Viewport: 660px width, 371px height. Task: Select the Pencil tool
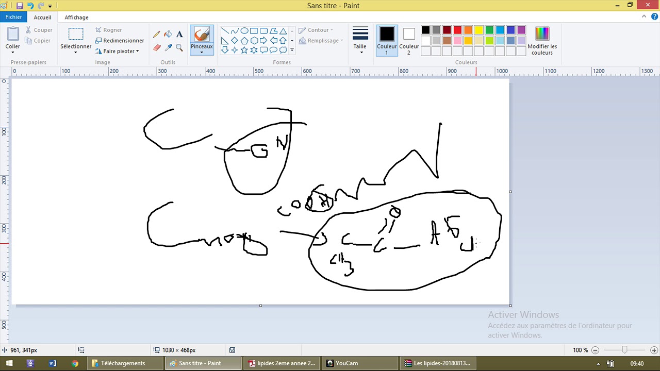[157, 35]
